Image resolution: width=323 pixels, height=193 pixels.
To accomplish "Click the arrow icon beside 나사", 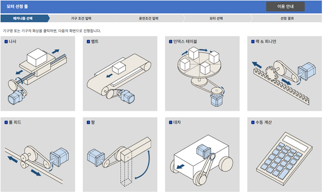I will click(6, 42).
